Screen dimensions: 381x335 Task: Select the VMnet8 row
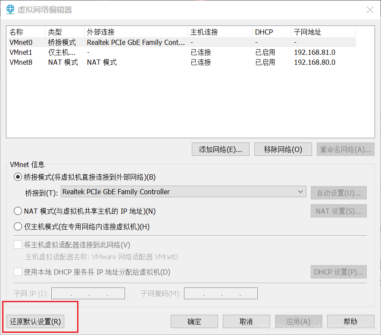point(182,62)
